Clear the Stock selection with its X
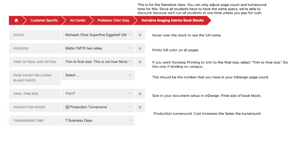Viewport: 292px width, 141px height. 140,35
